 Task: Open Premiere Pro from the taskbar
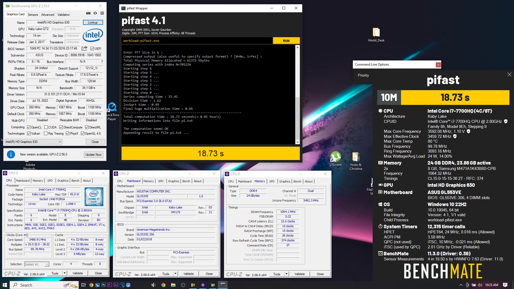[x=110, y=285]
